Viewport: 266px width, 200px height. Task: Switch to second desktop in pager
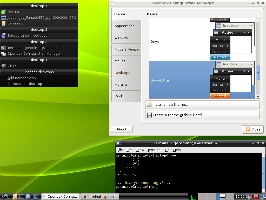(x=212, y=197)
